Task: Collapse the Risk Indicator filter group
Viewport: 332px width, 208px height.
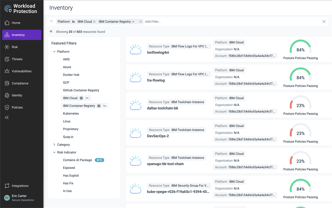Action: point(54,153)
